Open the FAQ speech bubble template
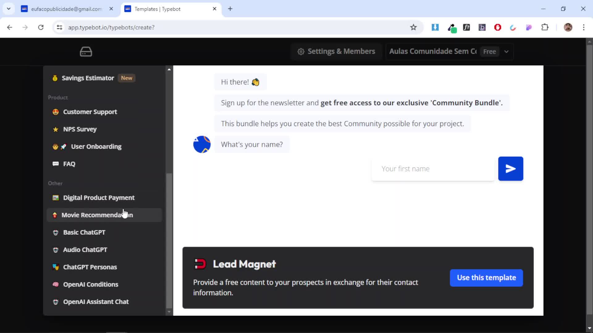The width and height of the screenshot is (593, 333). [69, 164]
